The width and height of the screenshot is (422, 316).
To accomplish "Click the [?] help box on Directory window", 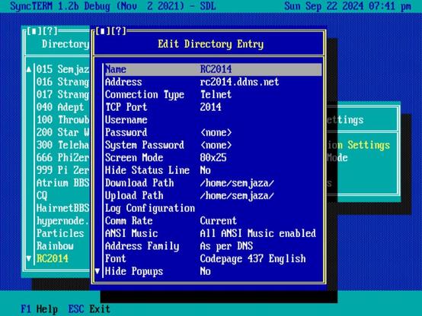I will pos(50,31).
